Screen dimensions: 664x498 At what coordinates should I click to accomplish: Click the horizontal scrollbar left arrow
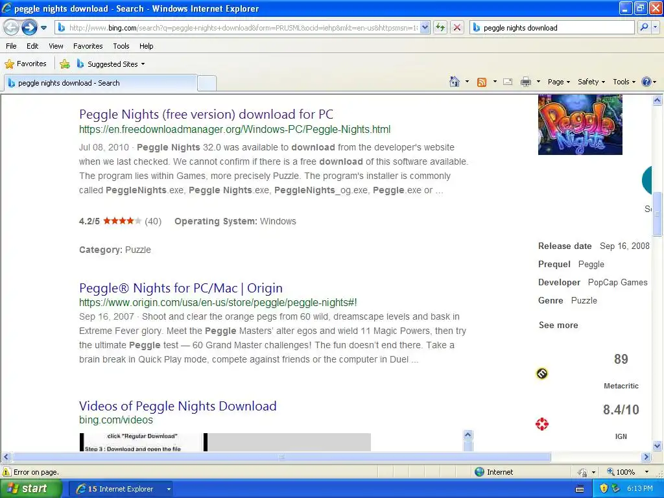6,457
